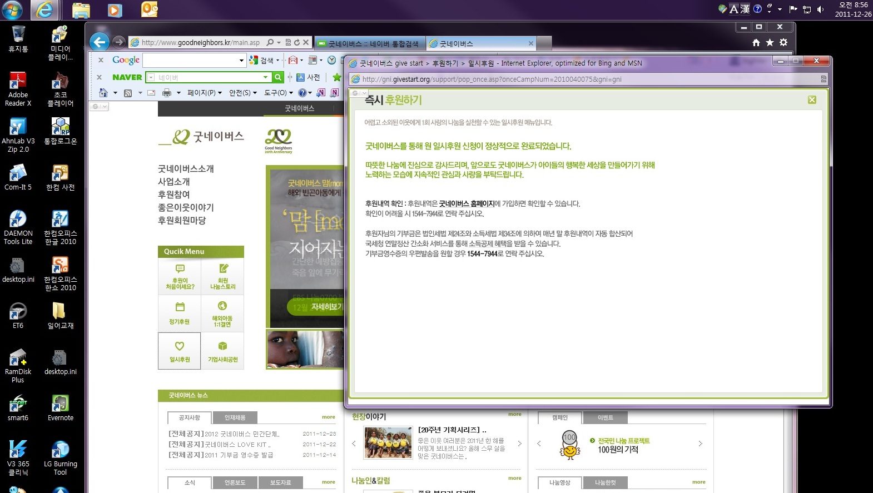Open the IE Home icon next to the star
873x493 pixels.
756,42
